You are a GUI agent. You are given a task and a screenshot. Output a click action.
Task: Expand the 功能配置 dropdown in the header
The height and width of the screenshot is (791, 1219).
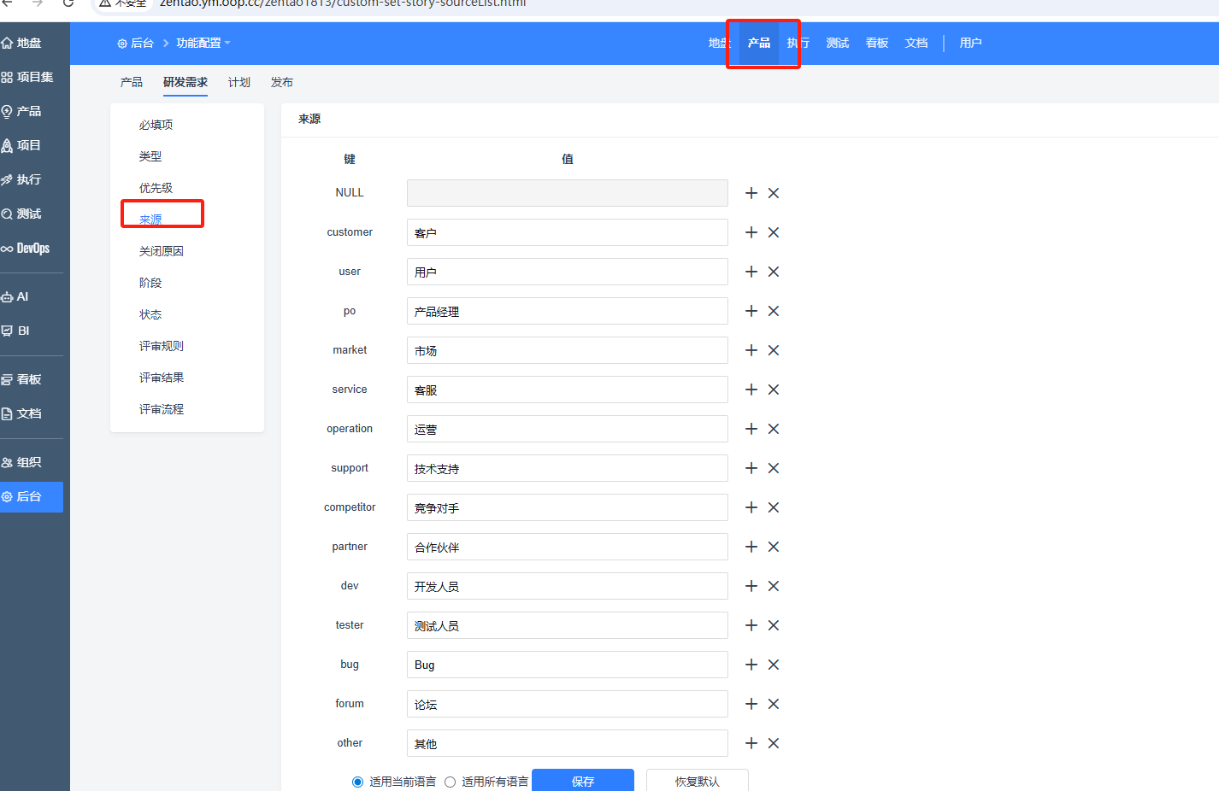pos(203,43)
